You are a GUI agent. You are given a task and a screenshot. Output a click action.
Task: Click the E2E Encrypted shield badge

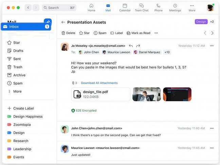point(84,111)
